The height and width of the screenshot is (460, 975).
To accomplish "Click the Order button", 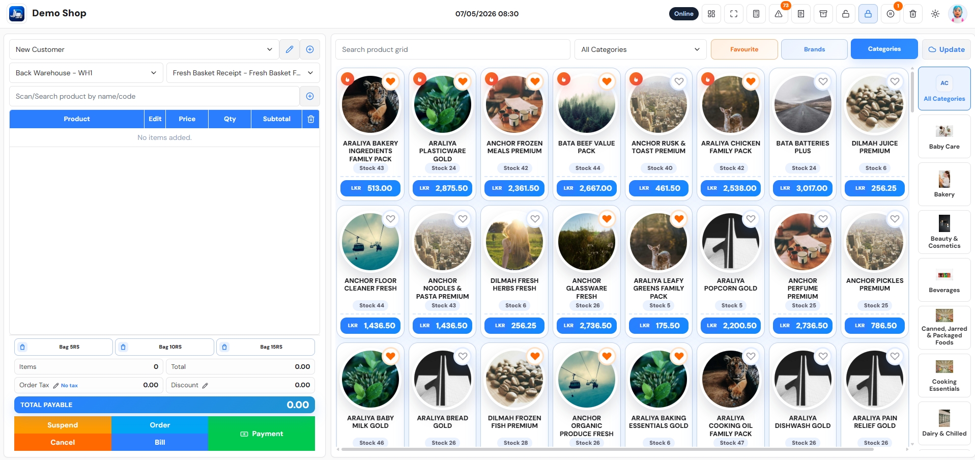I will click(160, 425).
